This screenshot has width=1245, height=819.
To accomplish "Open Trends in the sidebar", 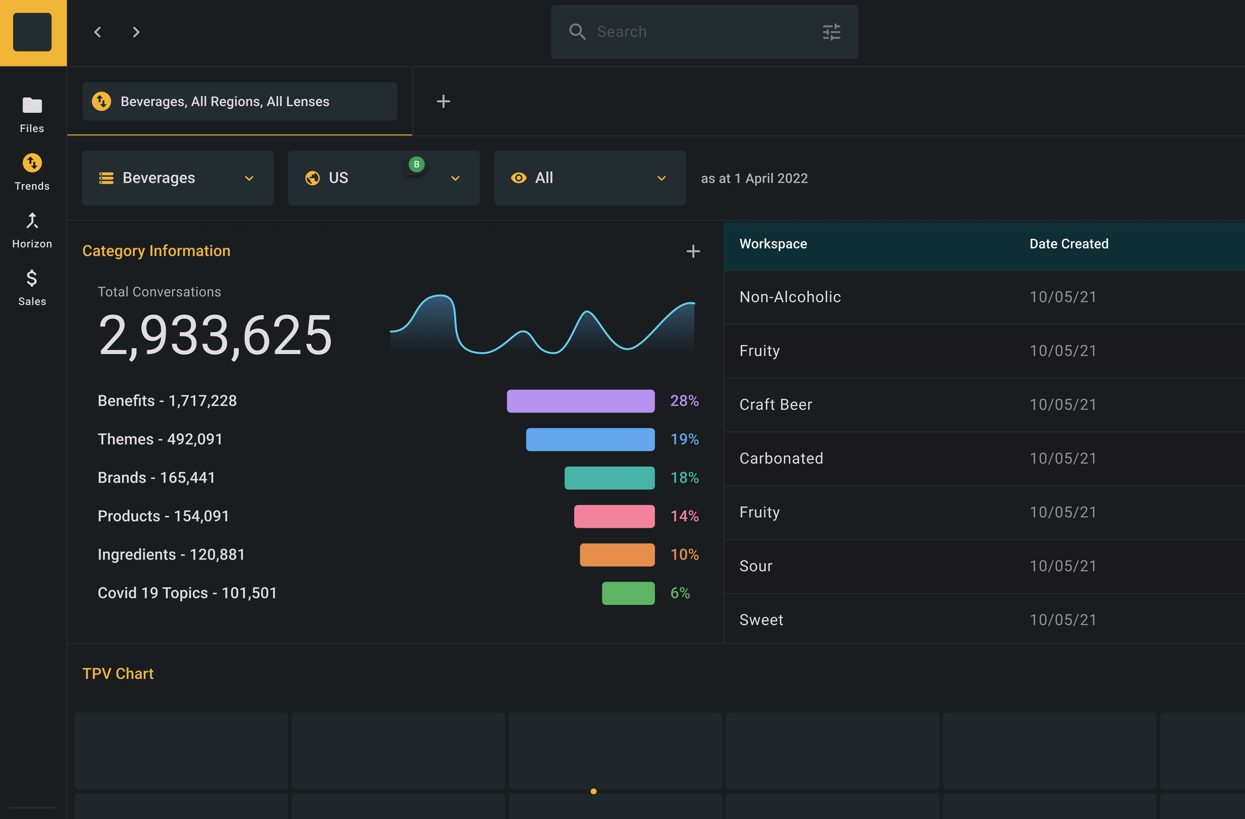I will click(32, 172).
